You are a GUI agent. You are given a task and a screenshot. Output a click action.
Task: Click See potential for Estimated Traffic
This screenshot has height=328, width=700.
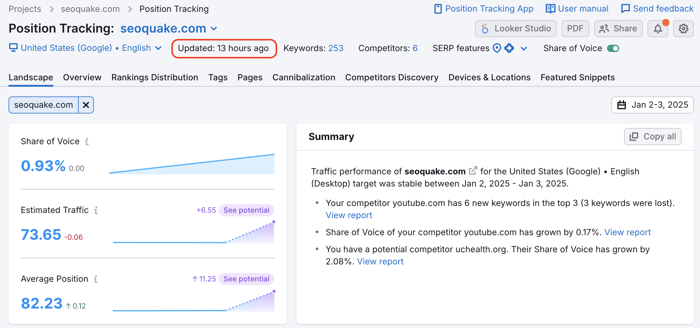tap(246, 210)
